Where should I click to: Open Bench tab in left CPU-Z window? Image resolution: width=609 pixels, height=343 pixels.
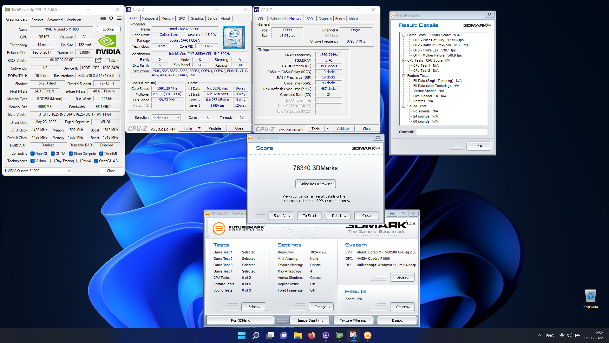point(212,18)
